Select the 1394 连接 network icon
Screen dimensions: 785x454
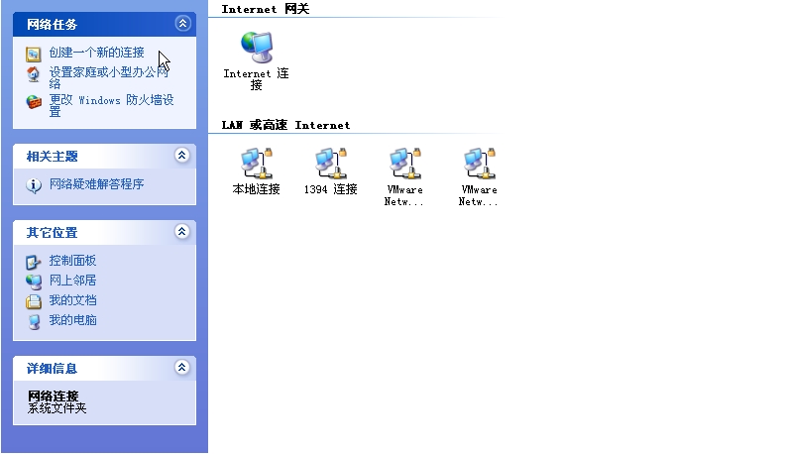click(x=331, y=164)
